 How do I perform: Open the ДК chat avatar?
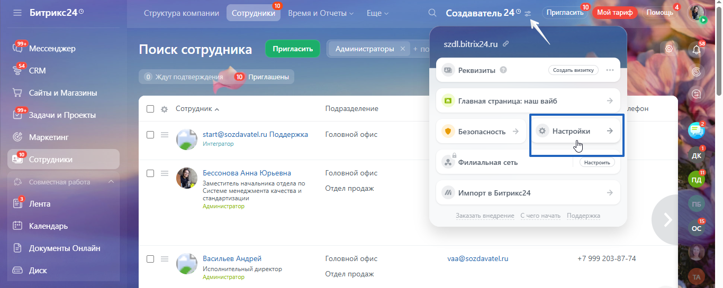point(697,156)
